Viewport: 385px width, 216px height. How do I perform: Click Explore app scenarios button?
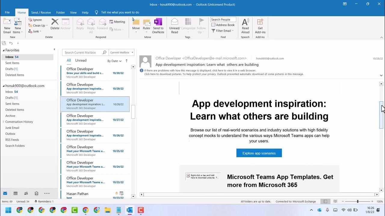point(259,153)
